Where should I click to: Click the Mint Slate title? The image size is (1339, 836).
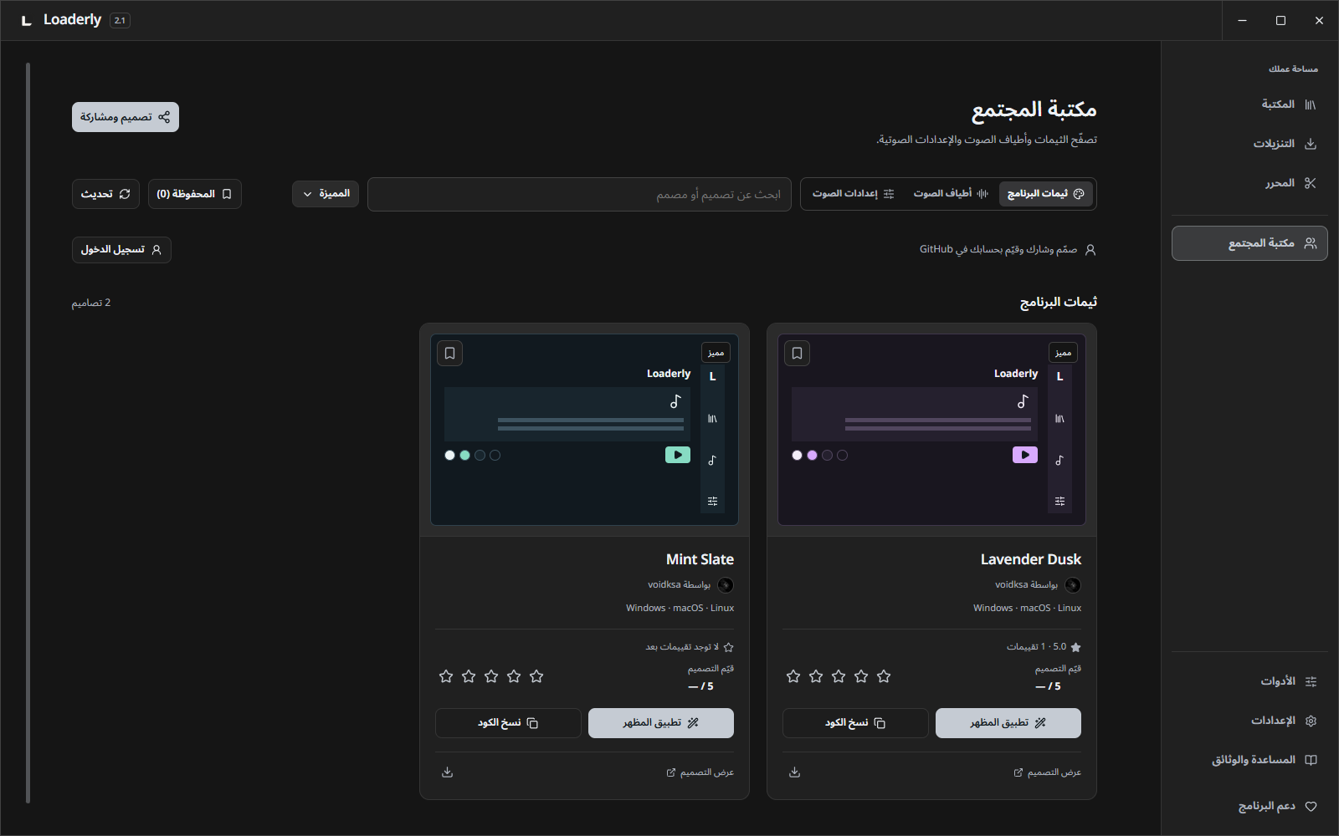(700, 559)
